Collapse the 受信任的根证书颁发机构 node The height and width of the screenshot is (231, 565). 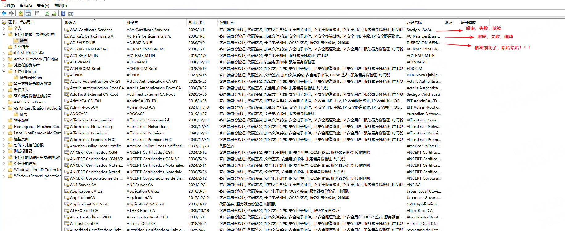(4, 34)
